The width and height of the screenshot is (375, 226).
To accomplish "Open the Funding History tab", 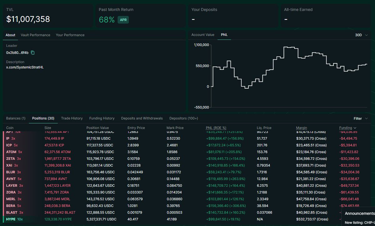I will tap(102, 118).
